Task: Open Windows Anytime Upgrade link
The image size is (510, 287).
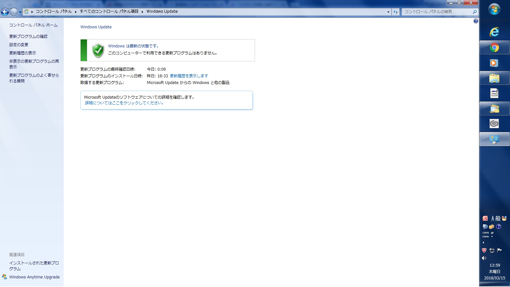Action: pos(34,277)
